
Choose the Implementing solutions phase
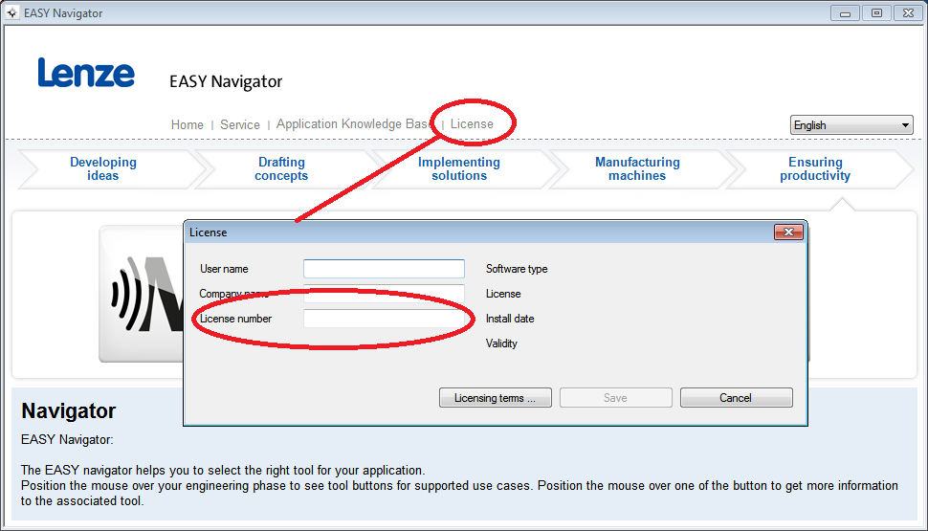pos(459,169)
